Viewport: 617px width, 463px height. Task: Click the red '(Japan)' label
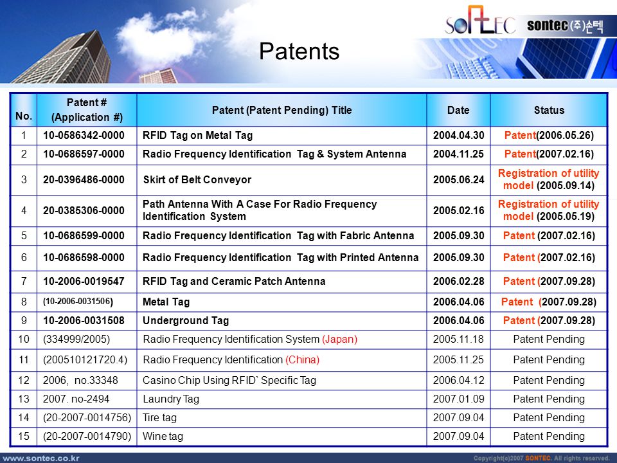pyautogui.click(x=339, y=339)
